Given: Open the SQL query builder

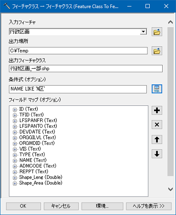Looking at the screenshot, I should pos(157,89).
